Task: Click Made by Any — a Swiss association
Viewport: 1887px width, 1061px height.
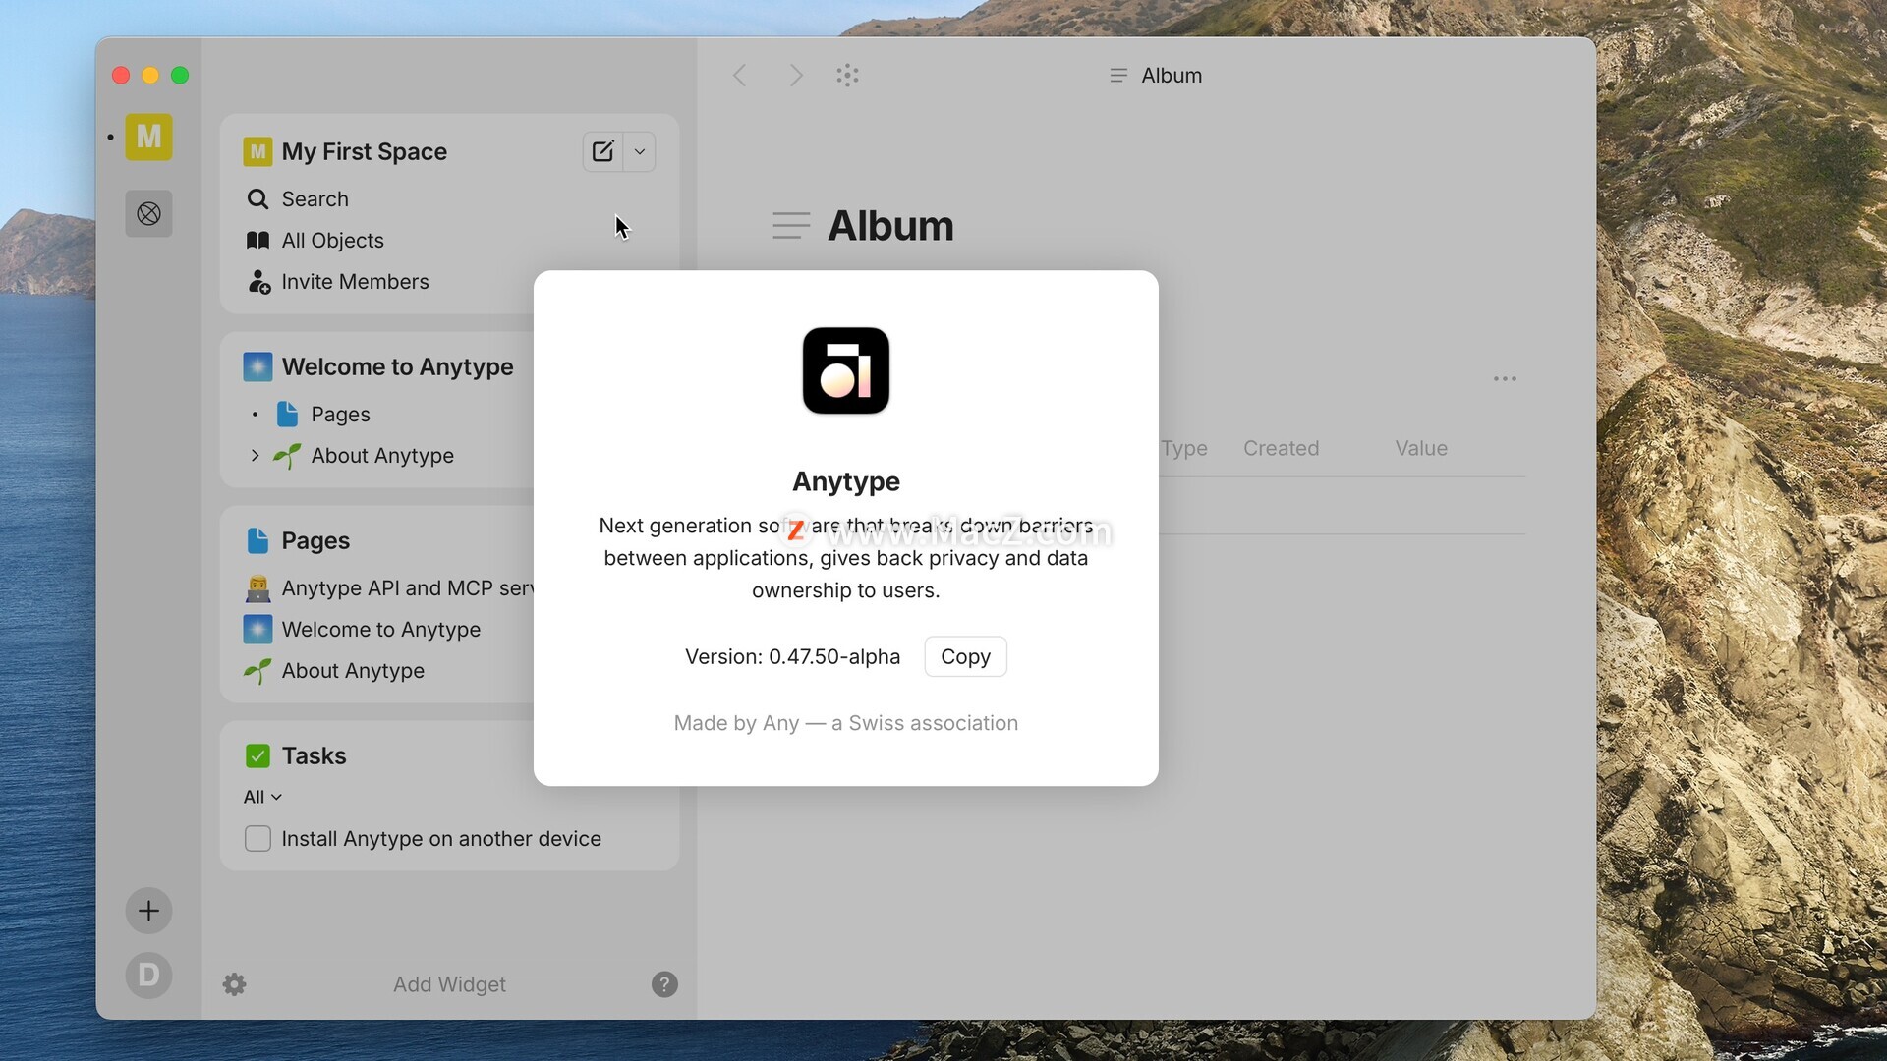Action: (x=846, y=723)
